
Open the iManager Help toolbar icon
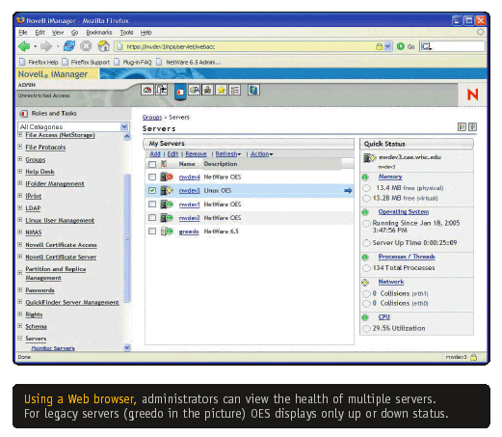coord(253,90)
